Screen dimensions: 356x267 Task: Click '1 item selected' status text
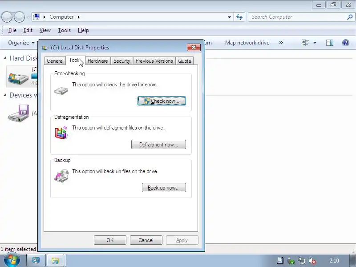18,249
